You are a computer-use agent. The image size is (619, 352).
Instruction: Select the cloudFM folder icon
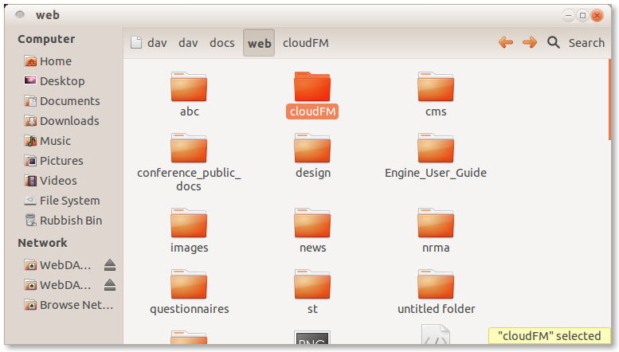312,87
